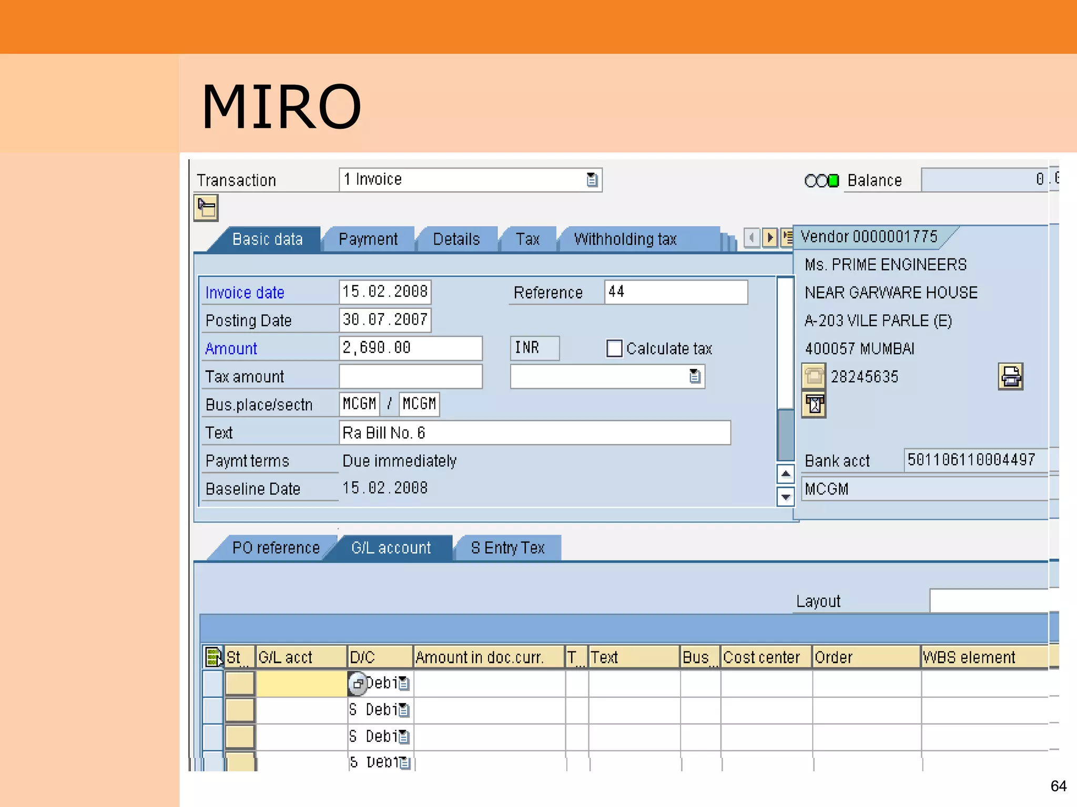Open the S Entry Tex tab

click(x=508, y=548)
